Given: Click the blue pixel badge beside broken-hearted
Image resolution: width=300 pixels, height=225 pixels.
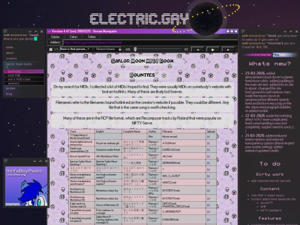Looking at the screenshot, I should (285, 55).
